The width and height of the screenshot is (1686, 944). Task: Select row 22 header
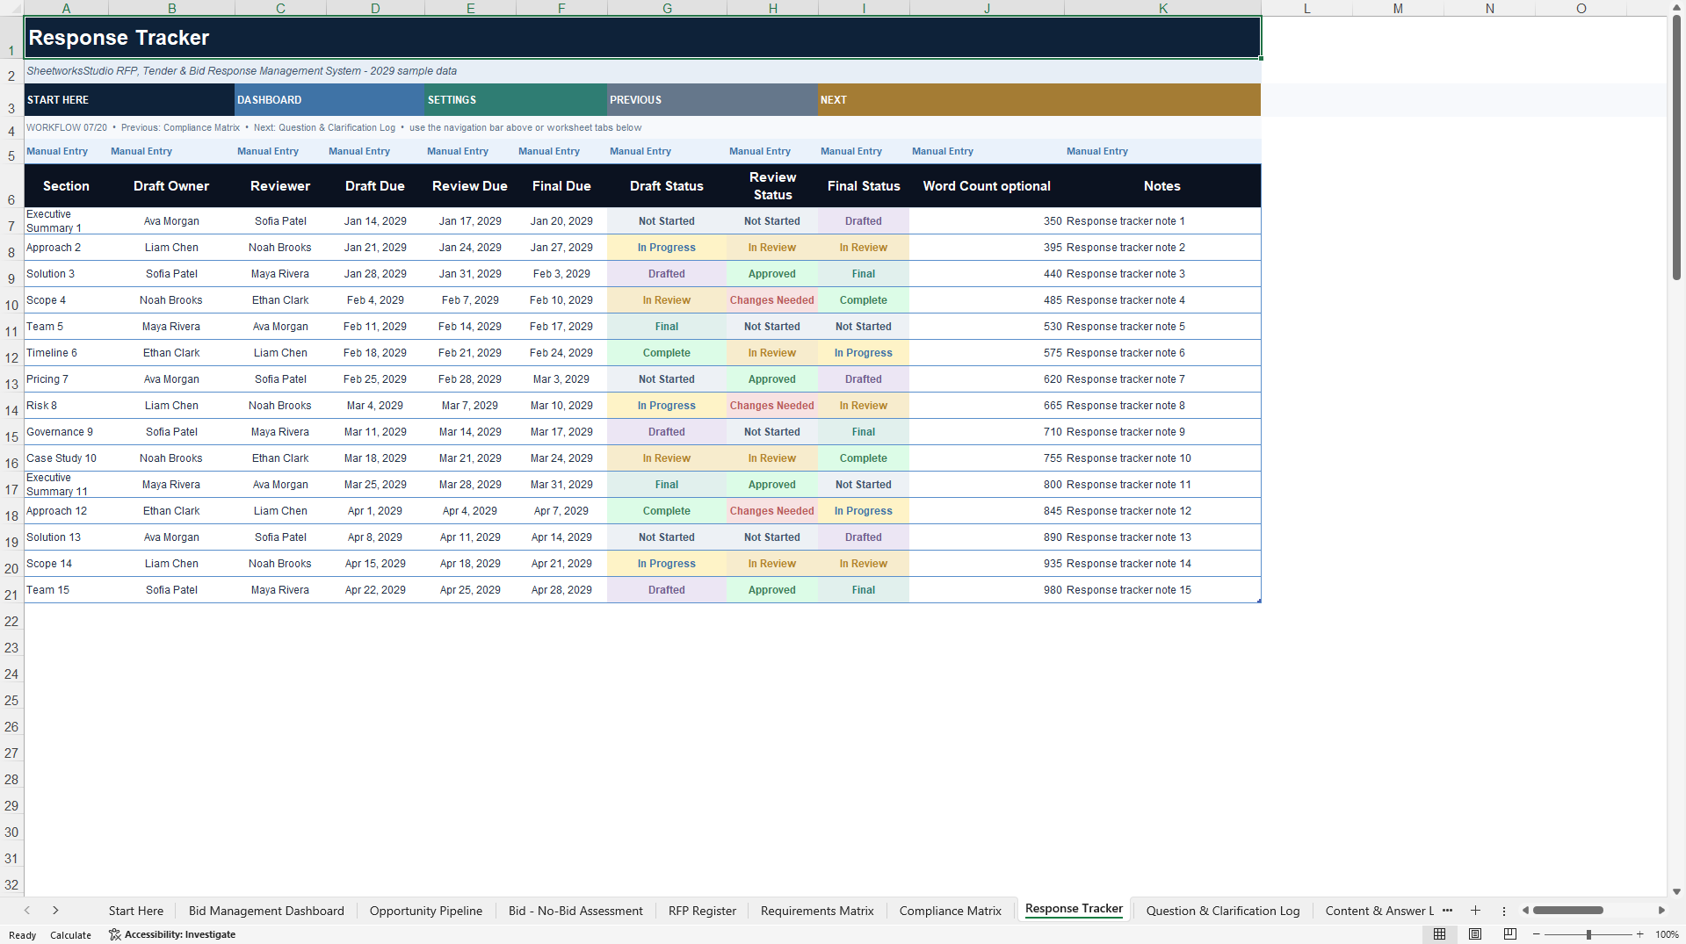[x=11, y=622]
